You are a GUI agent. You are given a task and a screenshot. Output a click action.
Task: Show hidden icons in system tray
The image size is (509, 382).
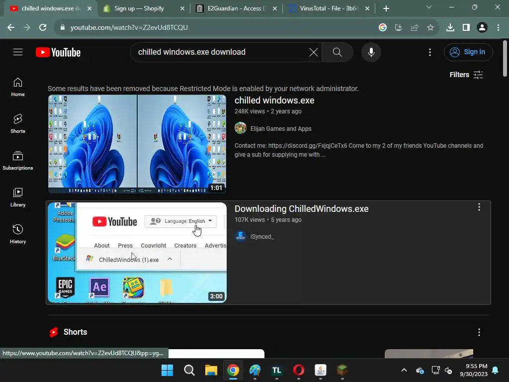tap(404, 370)
